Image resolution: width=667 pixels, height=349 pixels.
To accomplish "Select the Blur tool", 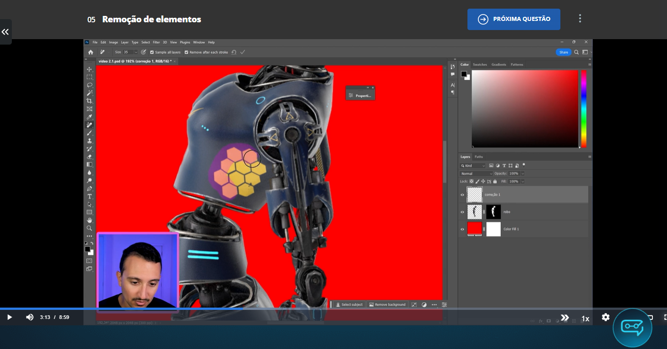I will [x=89, y=172].
